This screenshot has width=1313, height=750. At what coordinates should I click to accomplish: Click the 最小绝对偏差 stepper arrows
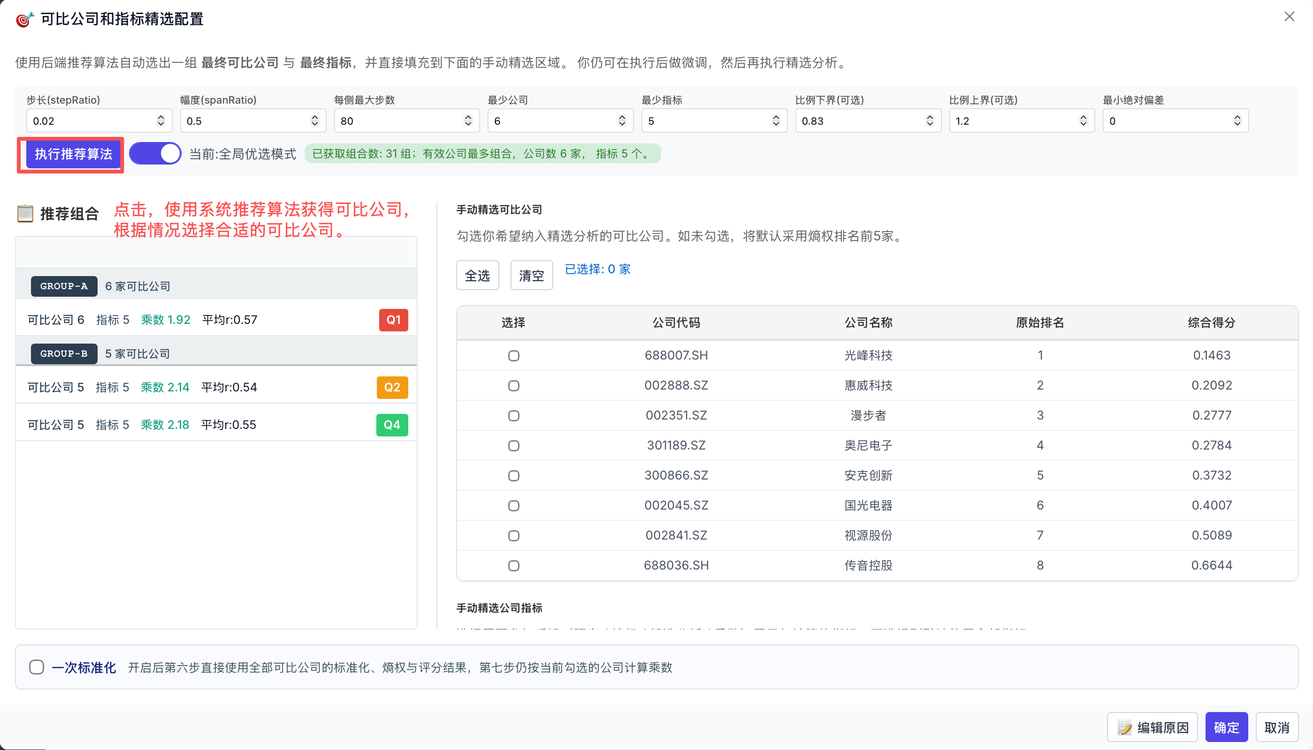tap(1237, 120)
